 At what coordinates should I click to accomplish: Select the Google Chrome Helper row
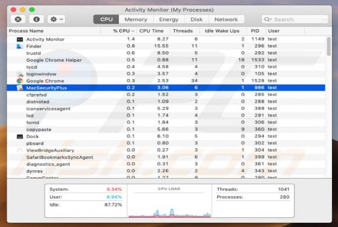(x=166, y=60)
